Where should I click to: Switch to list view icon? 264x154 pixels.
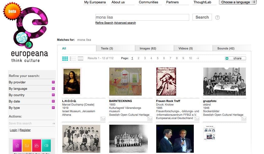coord(73,58)
